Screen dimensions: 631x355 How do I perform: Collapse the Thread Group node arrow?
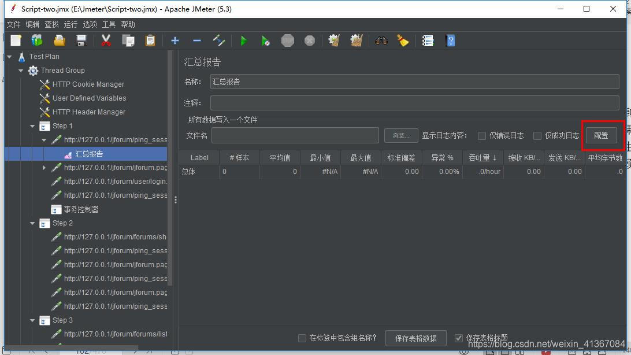point(21,71)
